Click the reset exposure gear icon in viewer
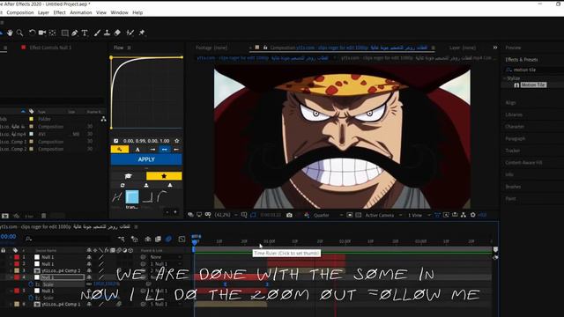 coord(472,215)
